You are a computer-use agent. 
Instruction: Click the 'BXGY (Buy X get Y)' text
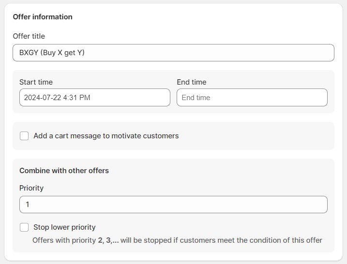click(48, 53)
